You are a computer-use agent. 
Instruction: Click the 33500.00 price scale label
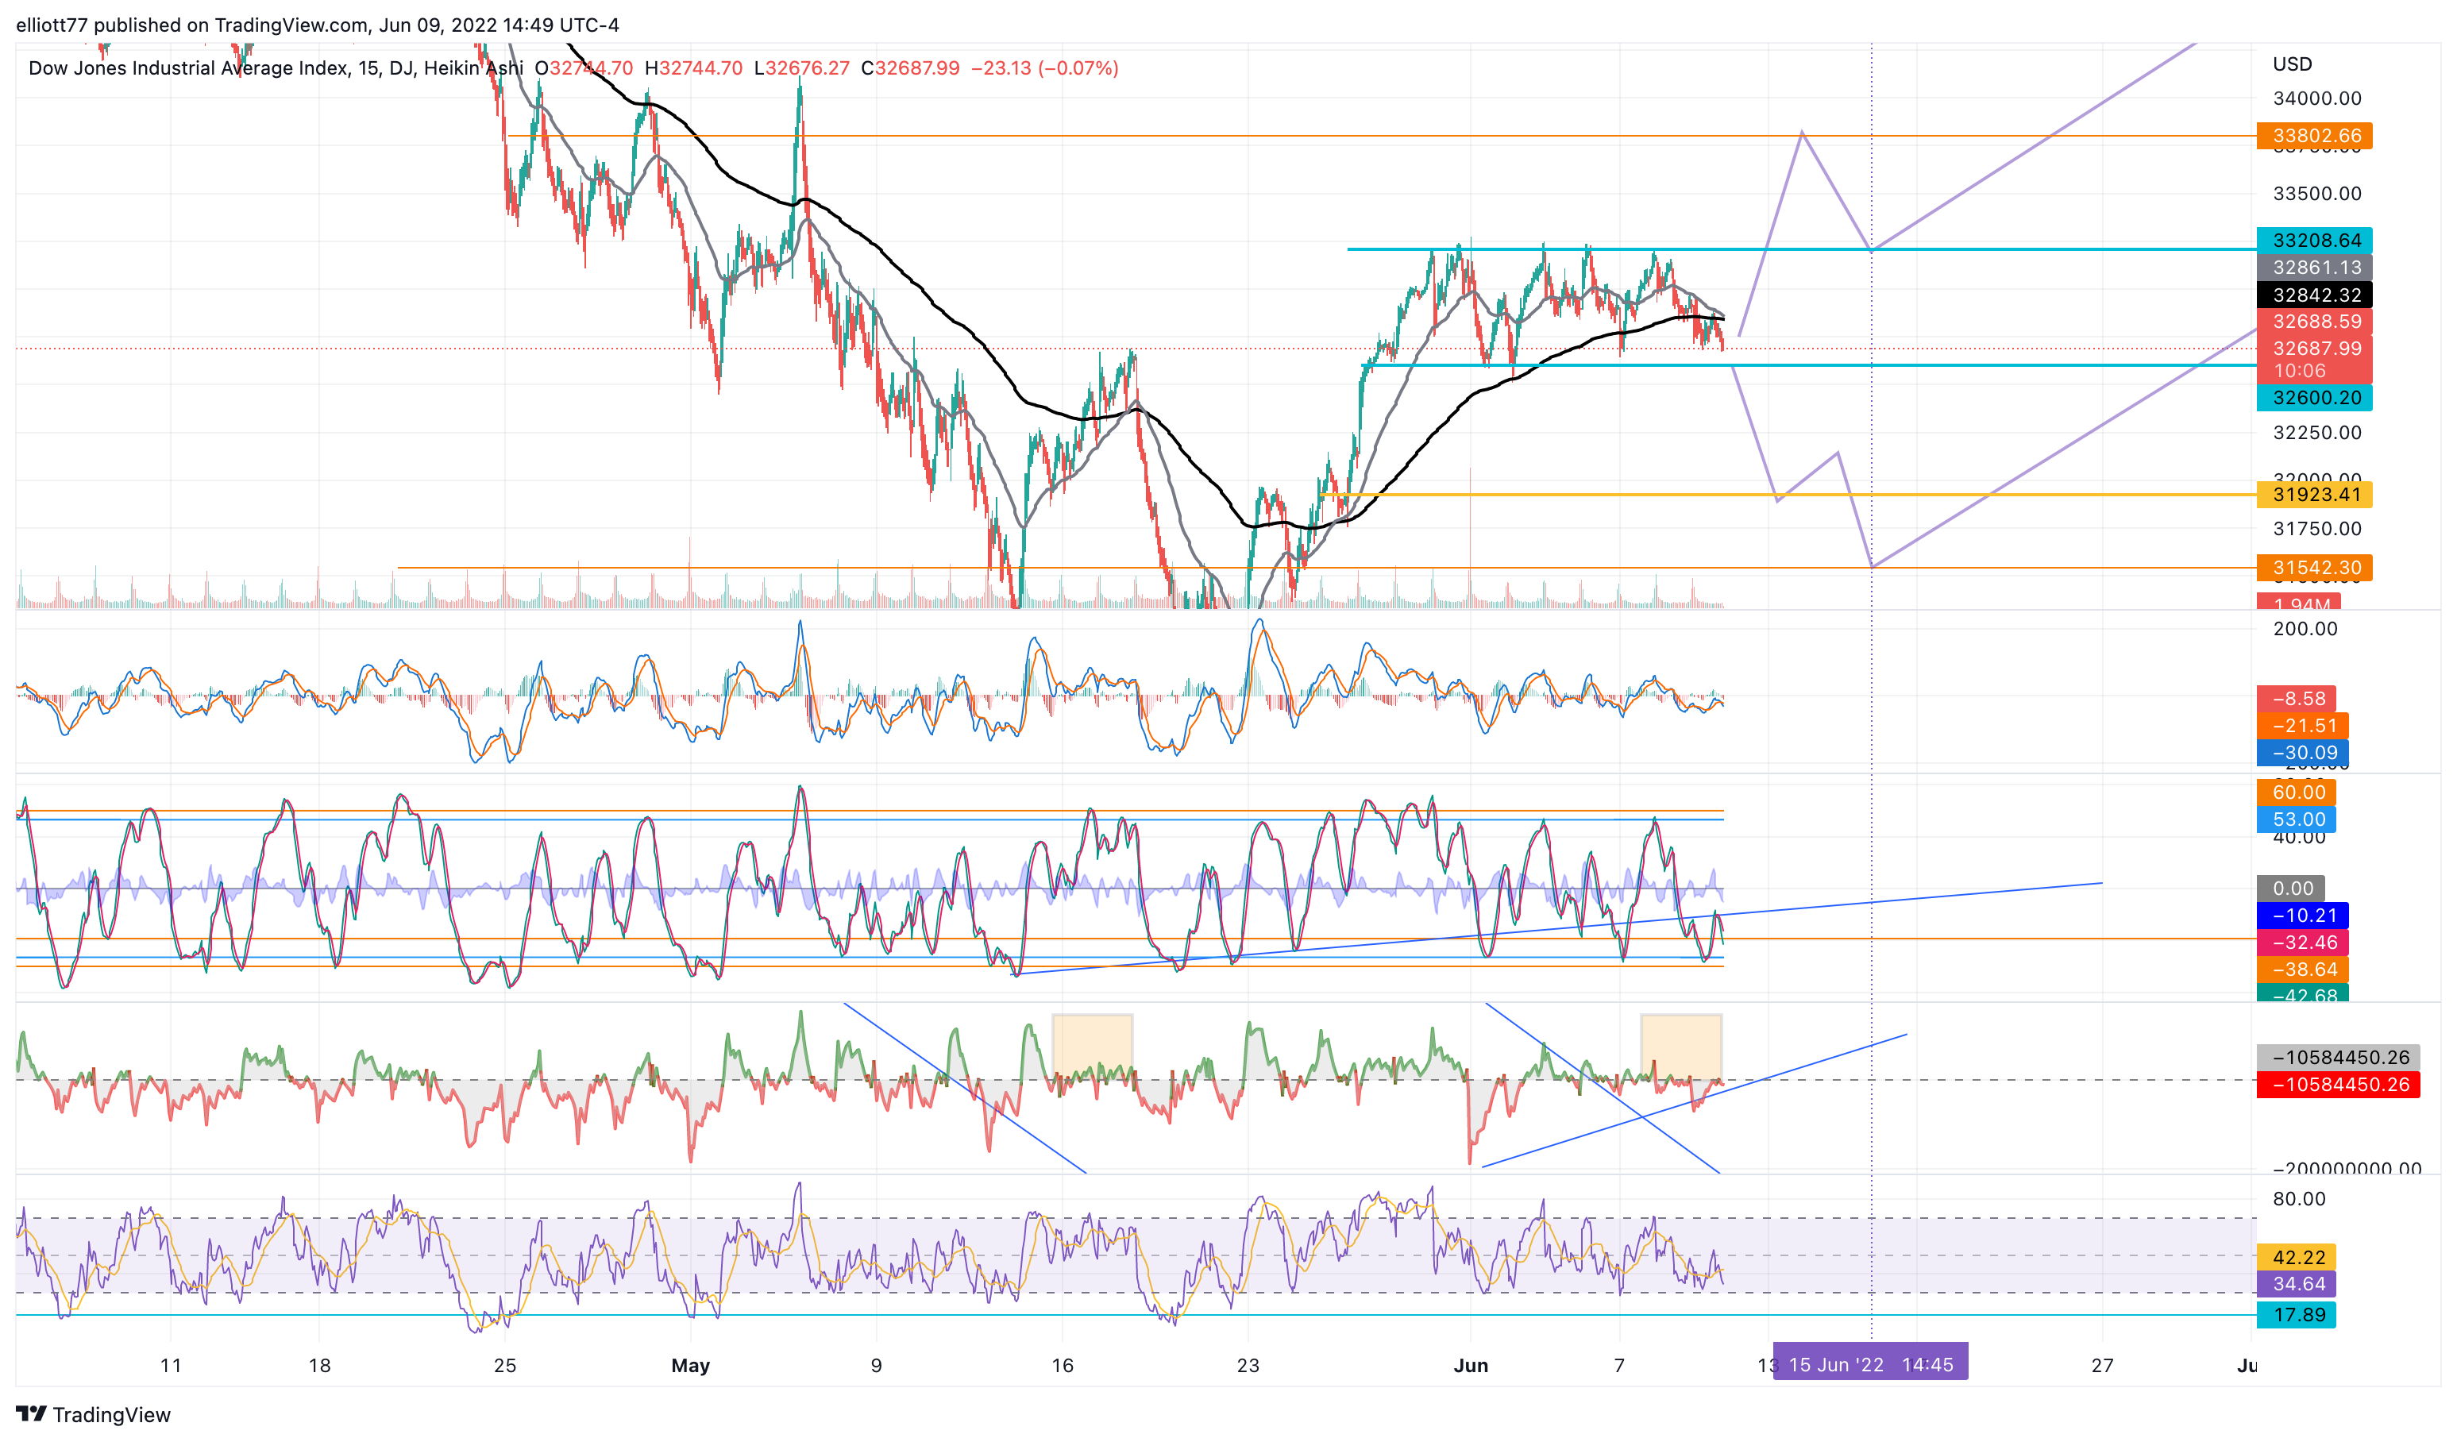pyautogui.click(x=2316, y=194)
